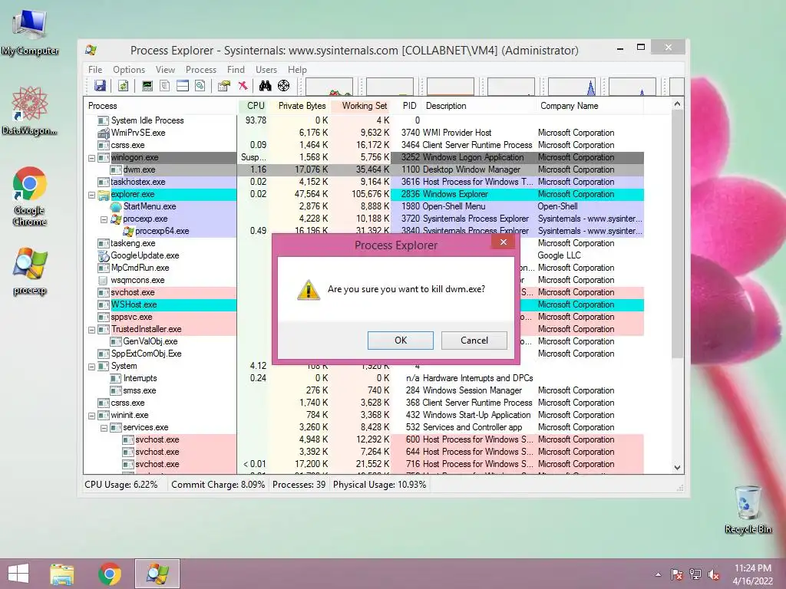Sort by the Description column header
The width and height of the screenshot is (786, 589).
[479, 106]
